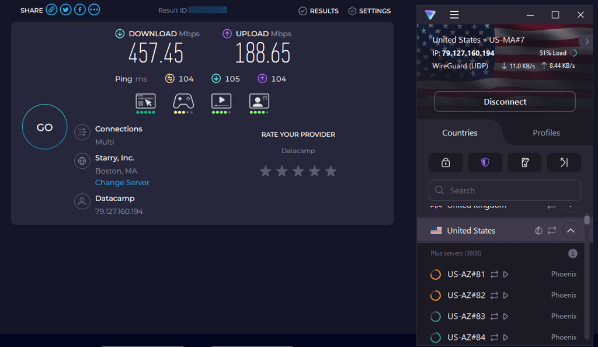Toggle Port Forwarding feature
The height and width of the screenshot is (347, 598).
pos(564,163)
